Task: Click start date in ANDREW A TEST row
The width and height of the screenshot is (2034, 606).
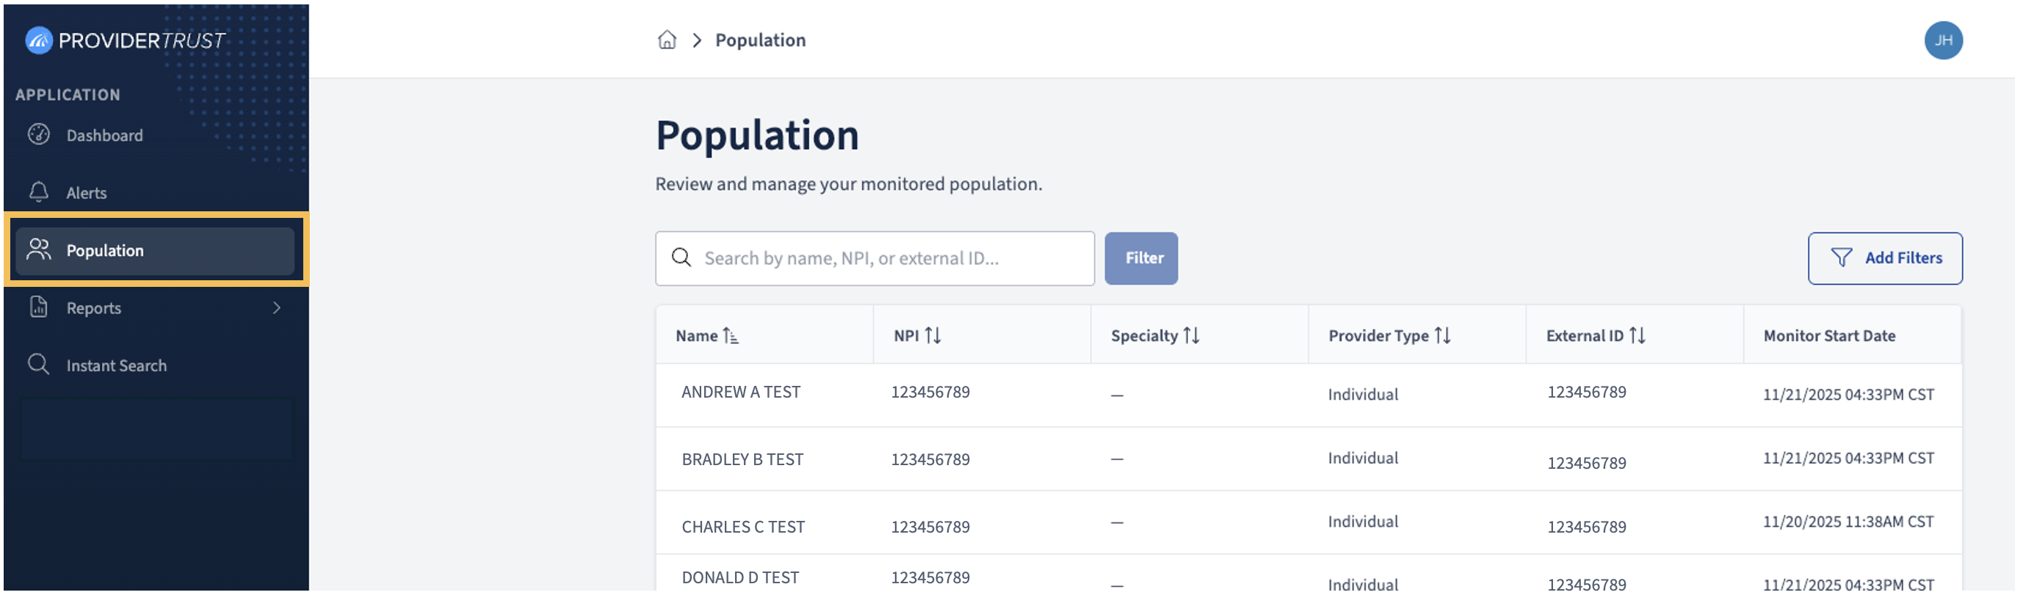Action: coord(1848,395)
